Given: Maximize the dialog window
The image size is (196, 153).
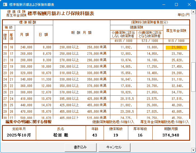Looking at the screenshot, I should point(176,4).
